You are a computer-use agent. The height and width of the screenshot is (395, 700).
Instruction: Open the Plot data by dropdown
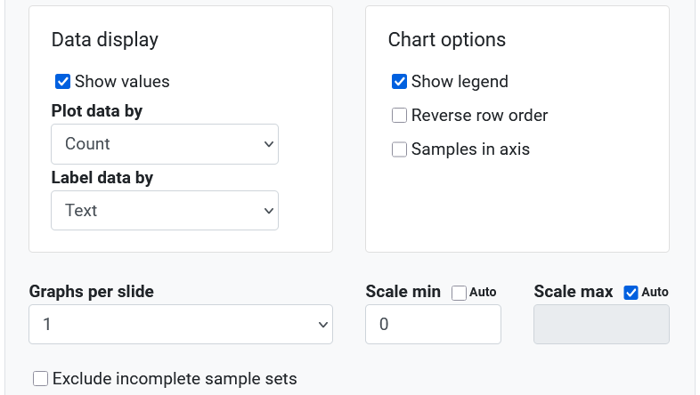164,144
